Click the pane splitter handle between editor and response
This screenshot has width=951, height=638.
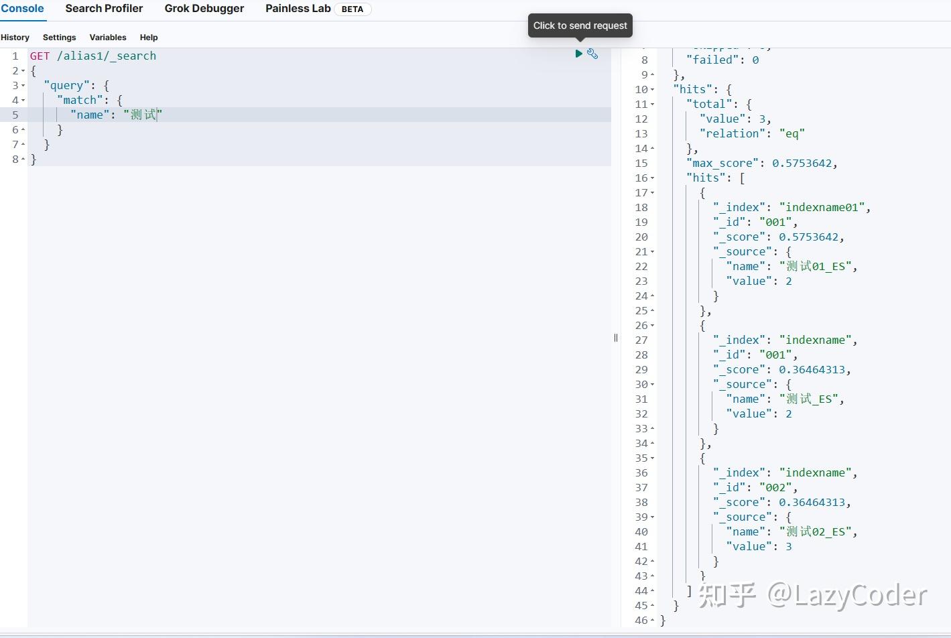click(615, 338)
